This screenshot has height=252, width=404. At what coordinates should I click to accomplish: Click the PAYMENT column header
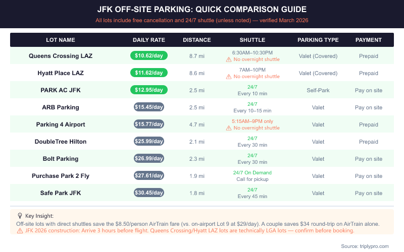[x=368, y=40]
